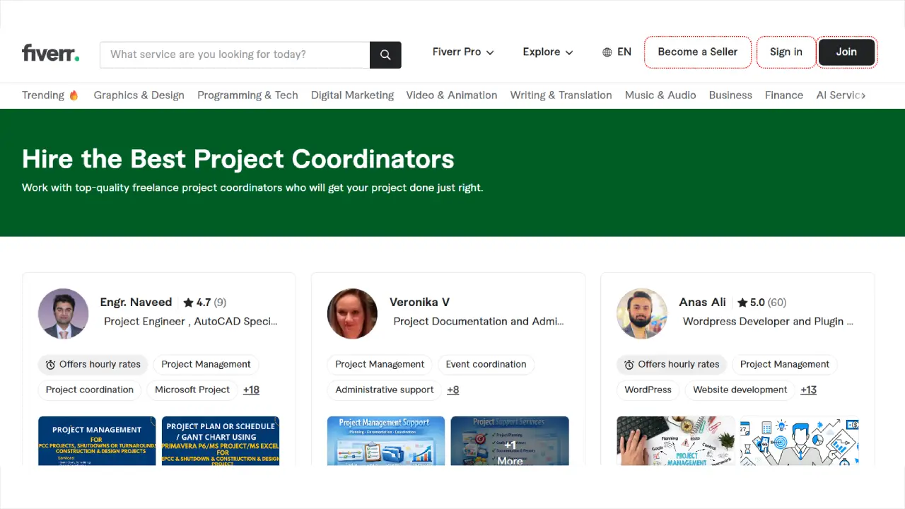Click the Become a Seller button

(698, 52)
